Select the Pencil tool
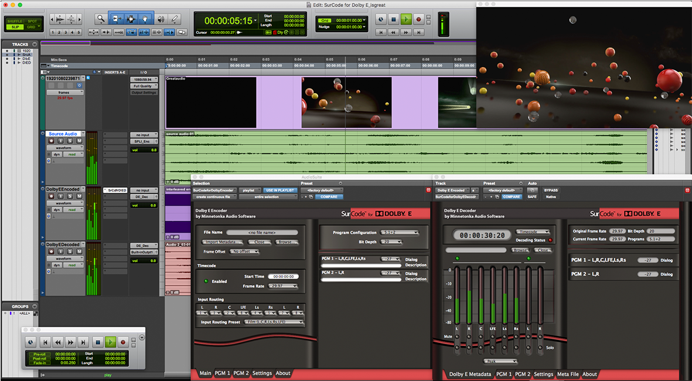The height and width of the screenshot is (381, 692). [x=175, y=19]
